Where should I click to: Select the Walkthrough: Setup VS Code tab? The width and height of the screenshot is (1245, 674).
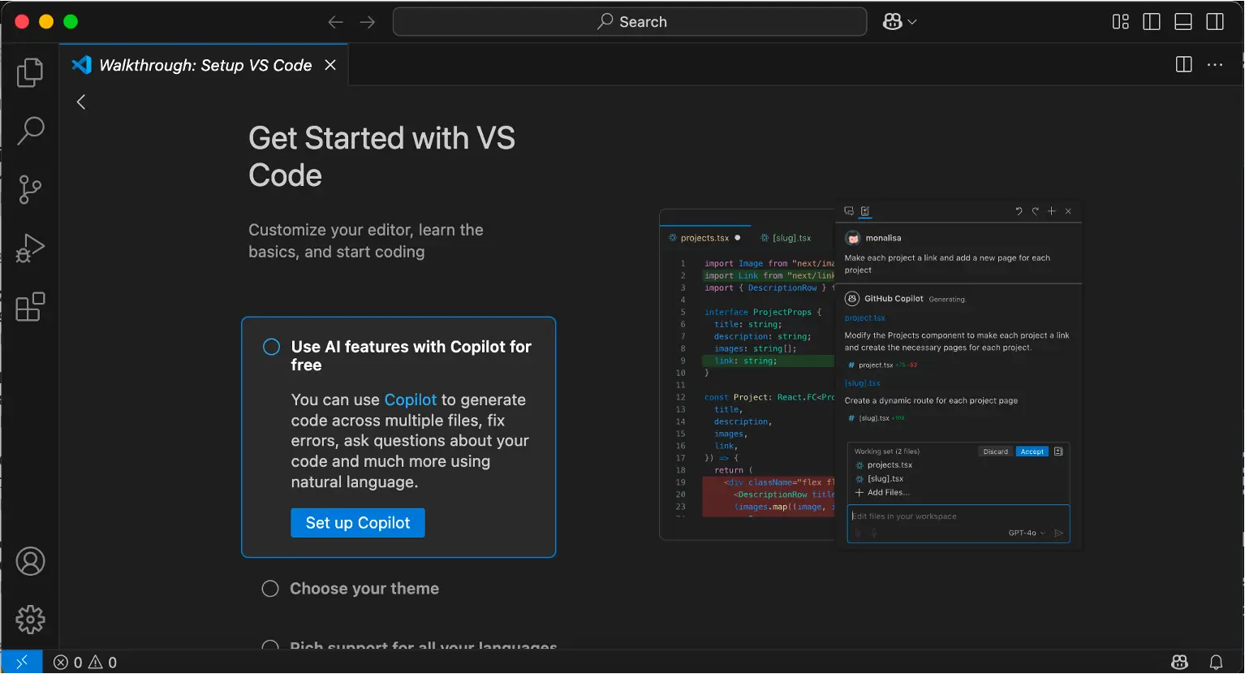click(205, 65)
